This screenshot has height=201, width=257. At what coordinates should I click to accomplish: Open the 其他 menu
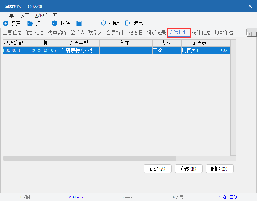[x=58, y=15]
